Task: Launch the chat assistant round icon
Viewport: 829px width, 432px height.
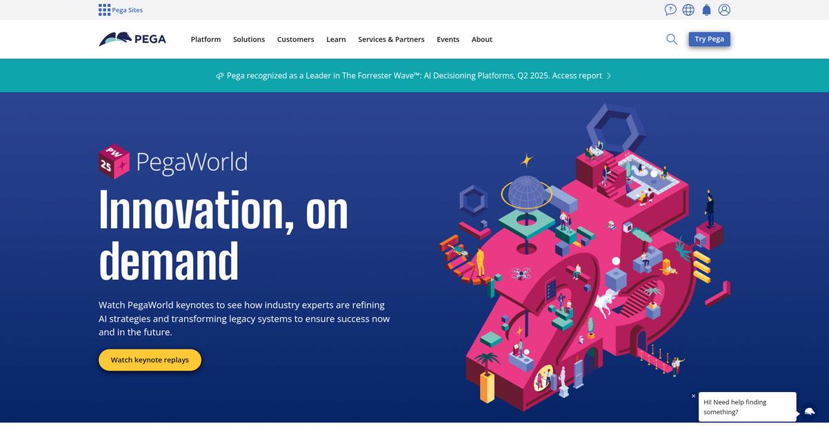Action: pyautogui.click(x=810, y=412)
